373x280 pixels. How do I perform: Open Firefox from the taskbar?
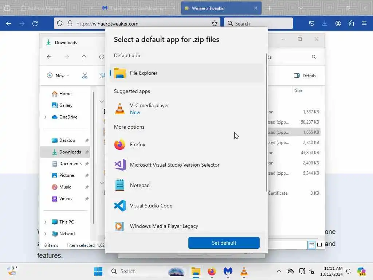tap(212, 271)
